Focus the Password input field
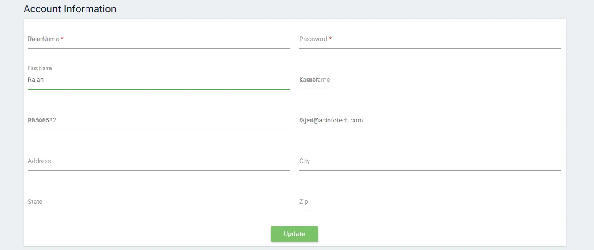The height and width of the screenshot is (250, 594). click(x=430, y=39)
